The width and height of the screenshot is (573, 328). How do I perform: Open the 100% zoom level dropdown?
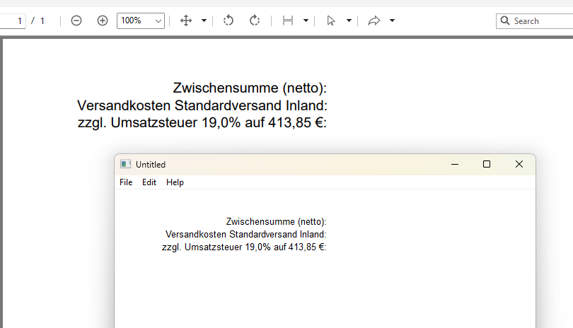[x=141, y=20]
